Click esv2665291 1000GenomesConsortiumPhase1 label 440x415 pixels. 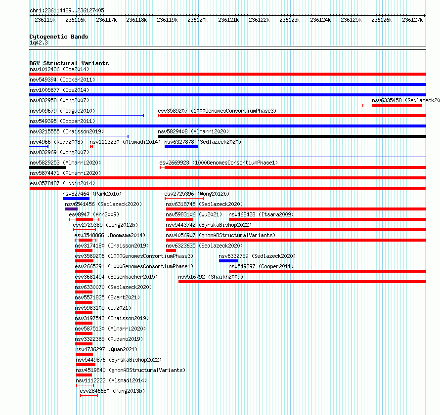click(134, 266)
